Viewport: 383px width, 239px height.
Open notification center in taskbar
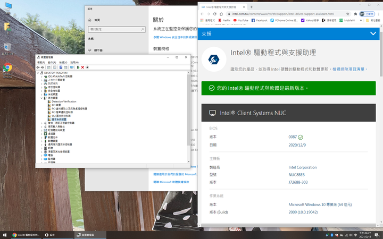[377, 235]
